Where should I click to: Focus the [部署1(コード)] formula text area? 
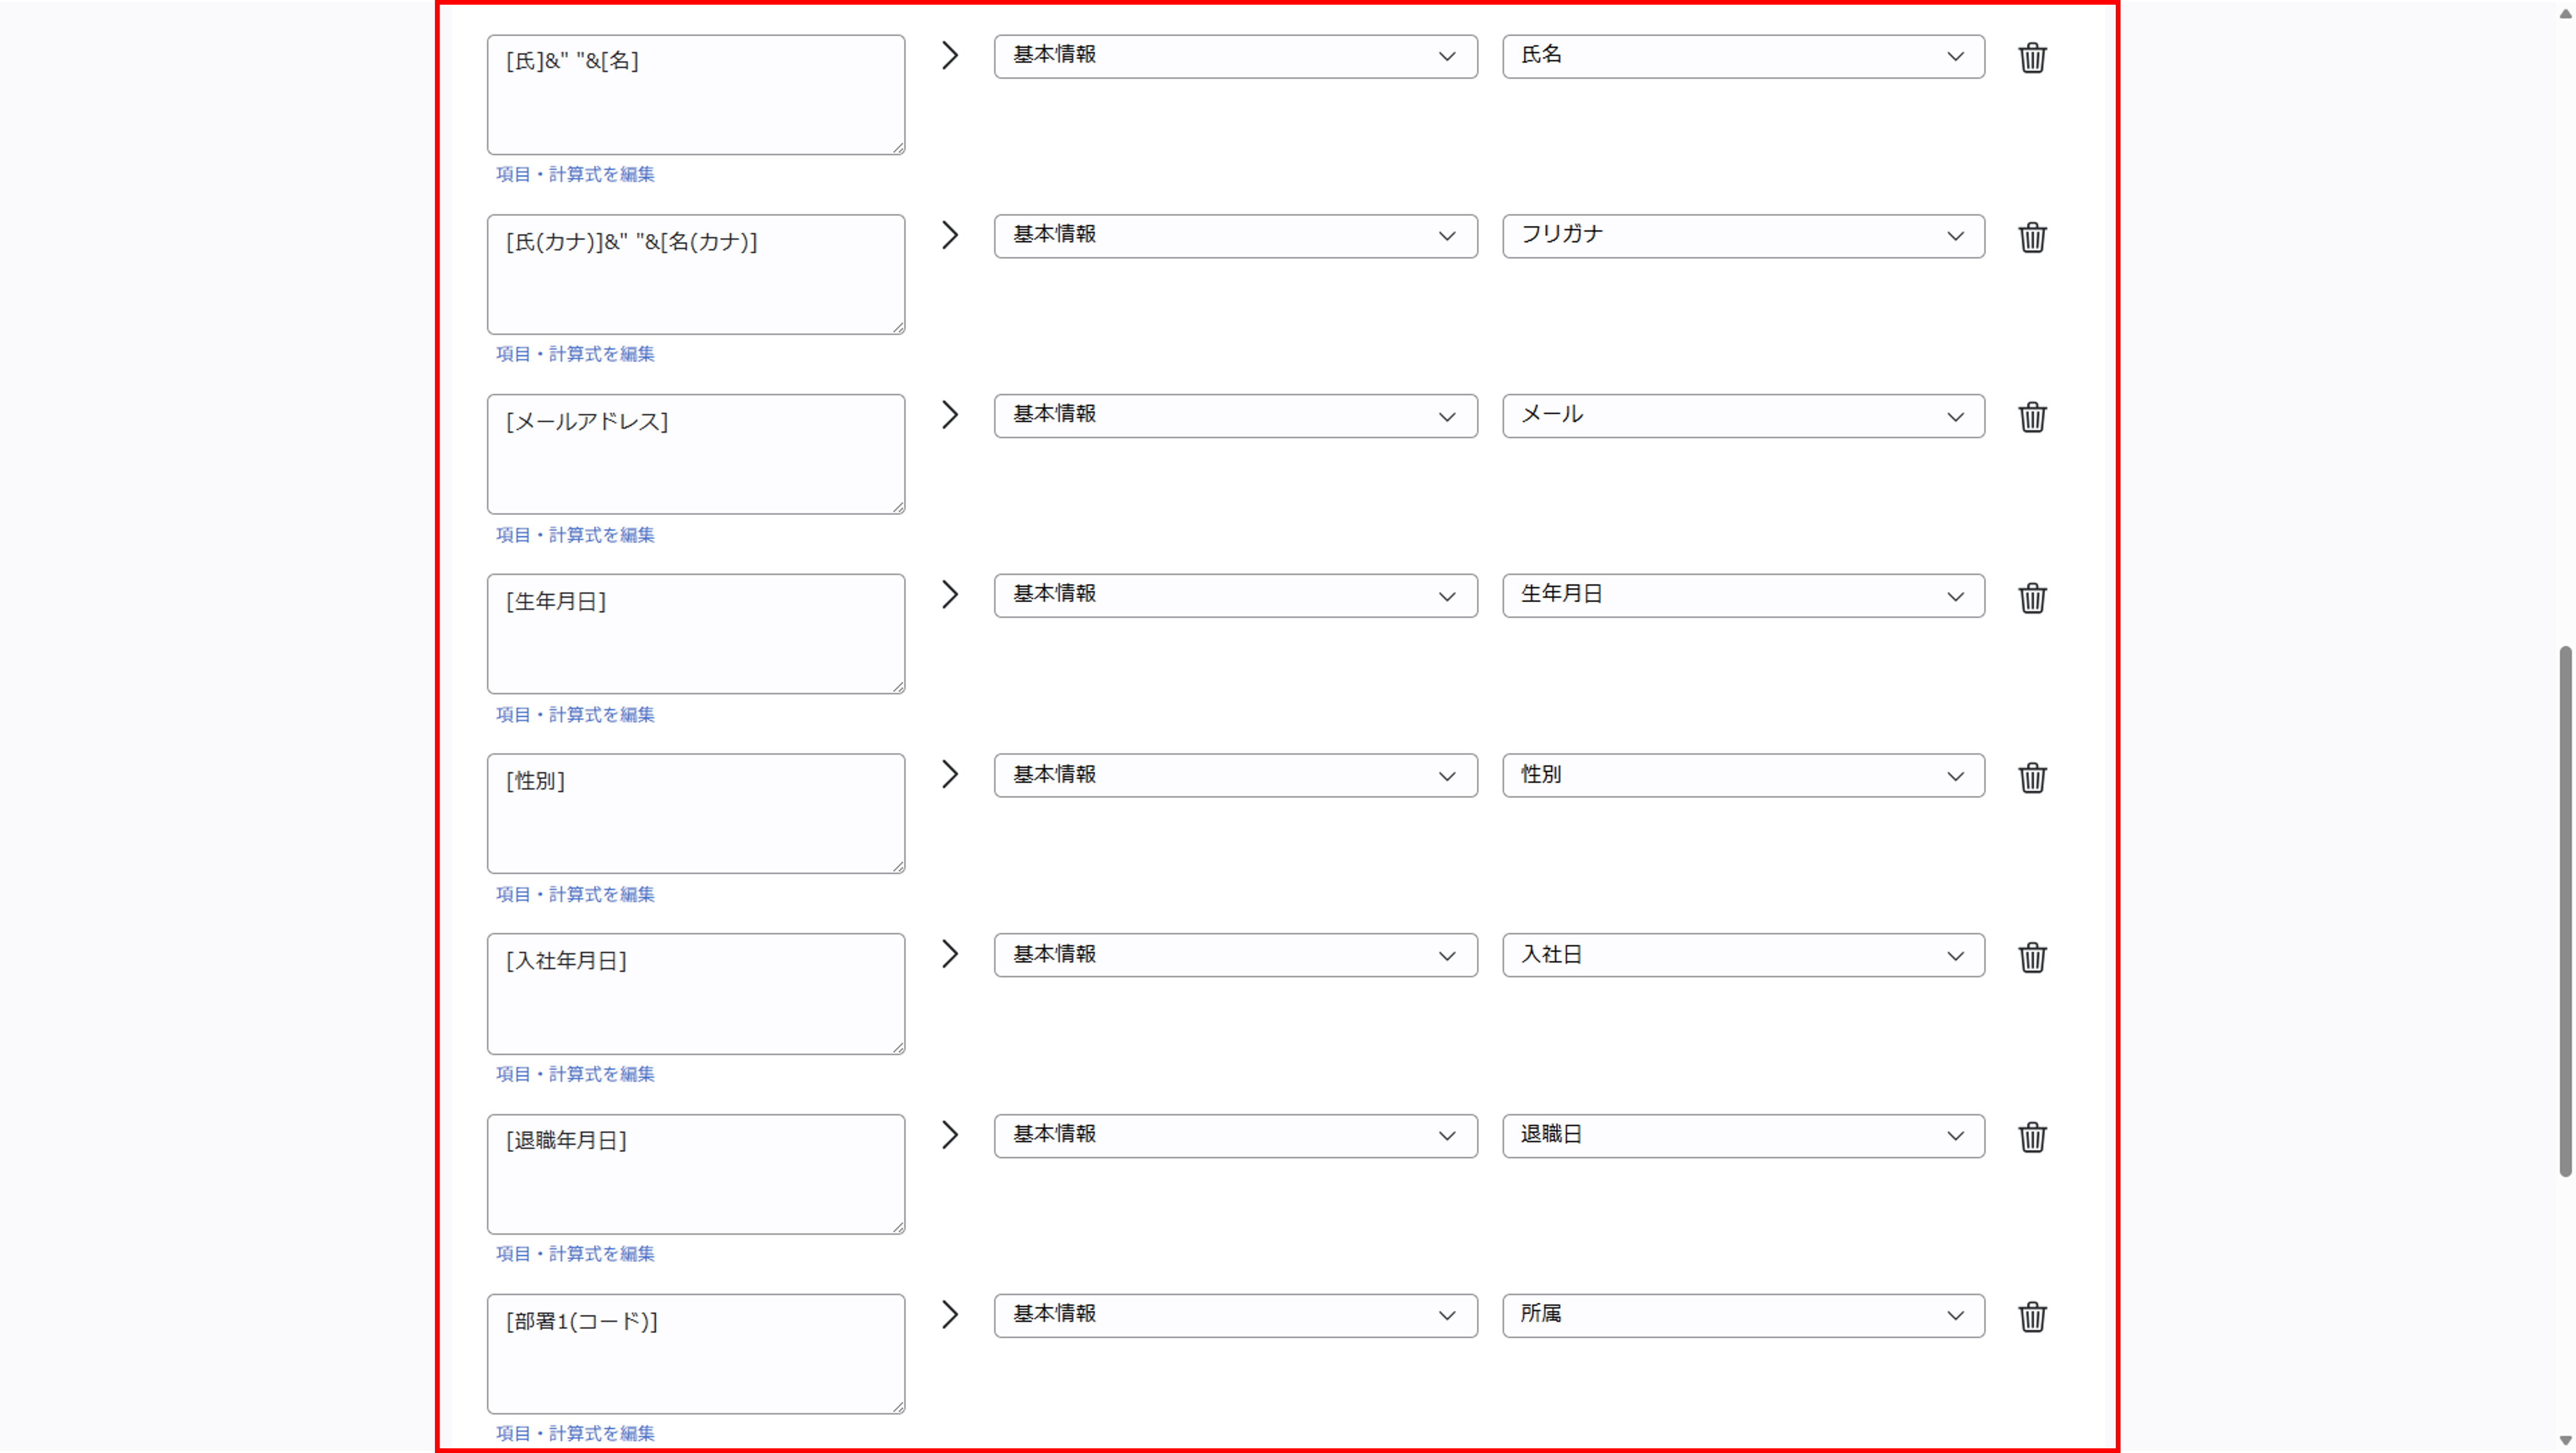(696, 1354)
